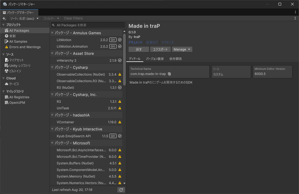
Task: Click the package list scroll-down arrow
Action: coord(124,183)
